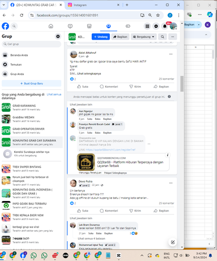Open the Chrome three-dot menu
This screenshot has height=261, width=217.
pos(178,15)
